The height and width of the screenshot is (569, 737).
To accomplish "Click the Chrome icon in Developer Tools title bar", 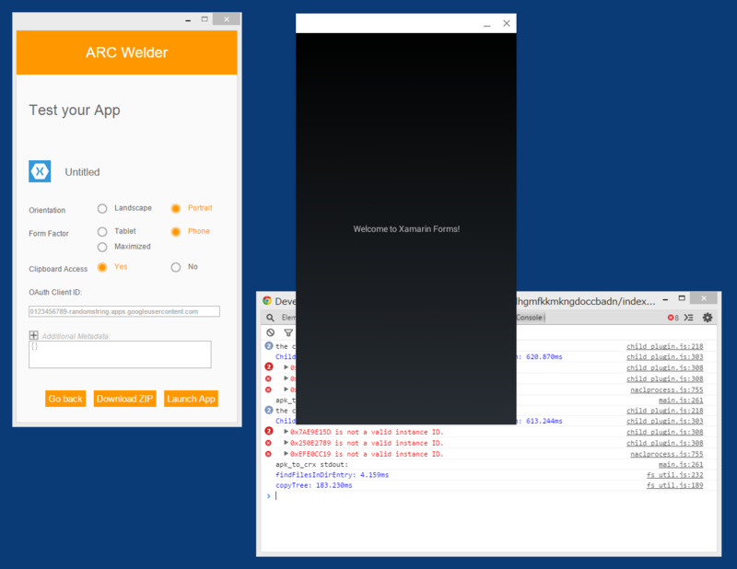I will (x=267, y=301).
